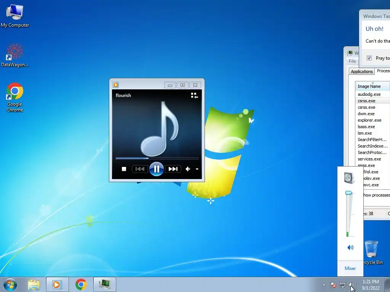Open Action Center flag icon in tray
The height and width of the screenshot is (292, 390).
point(333,285)
